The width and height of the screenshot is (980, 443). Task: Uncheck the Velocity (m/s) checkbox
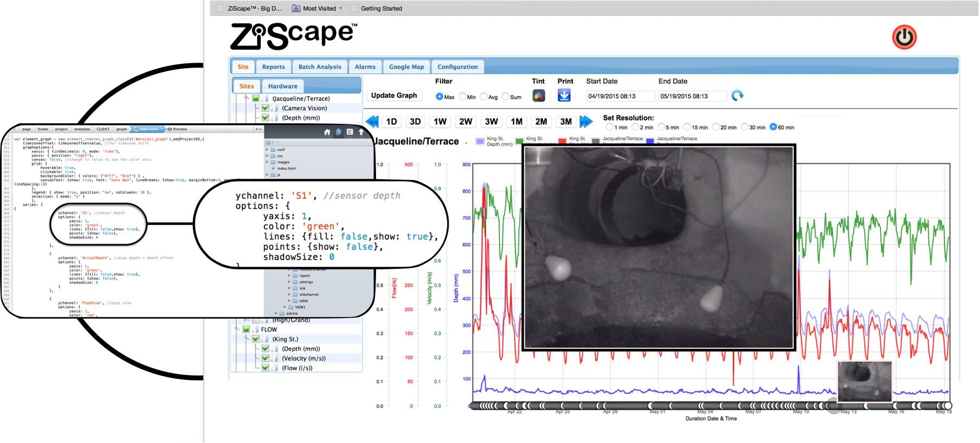pyautogui.click(x=266, y=358)
